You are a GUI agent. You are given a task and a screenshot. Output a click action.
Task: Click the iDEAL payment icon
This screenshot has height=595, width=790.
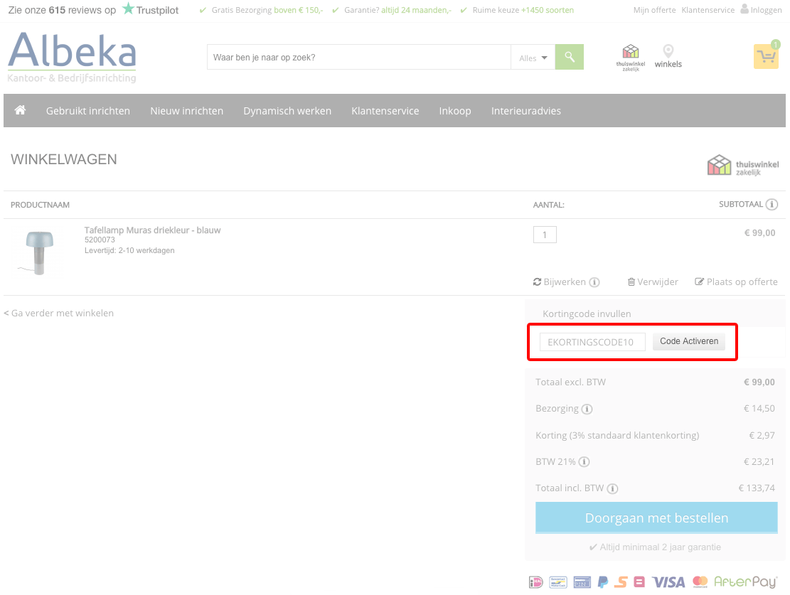pyautogui.click(x=536, y=582)
